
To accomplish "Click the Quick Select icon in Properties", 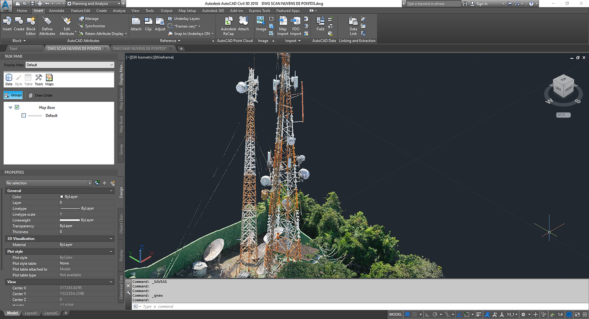I will [112, 183].
